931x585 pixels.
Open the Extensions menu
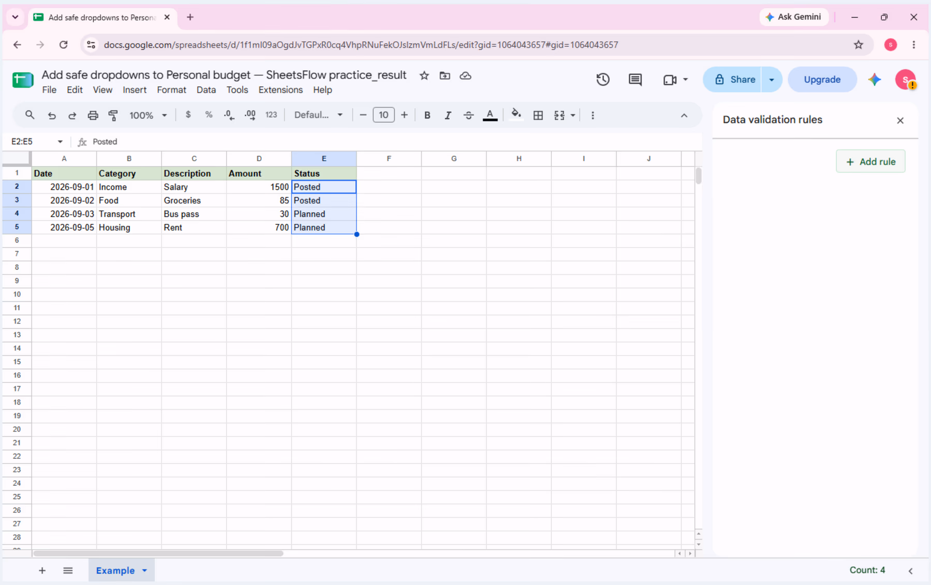tap(280, 90)
